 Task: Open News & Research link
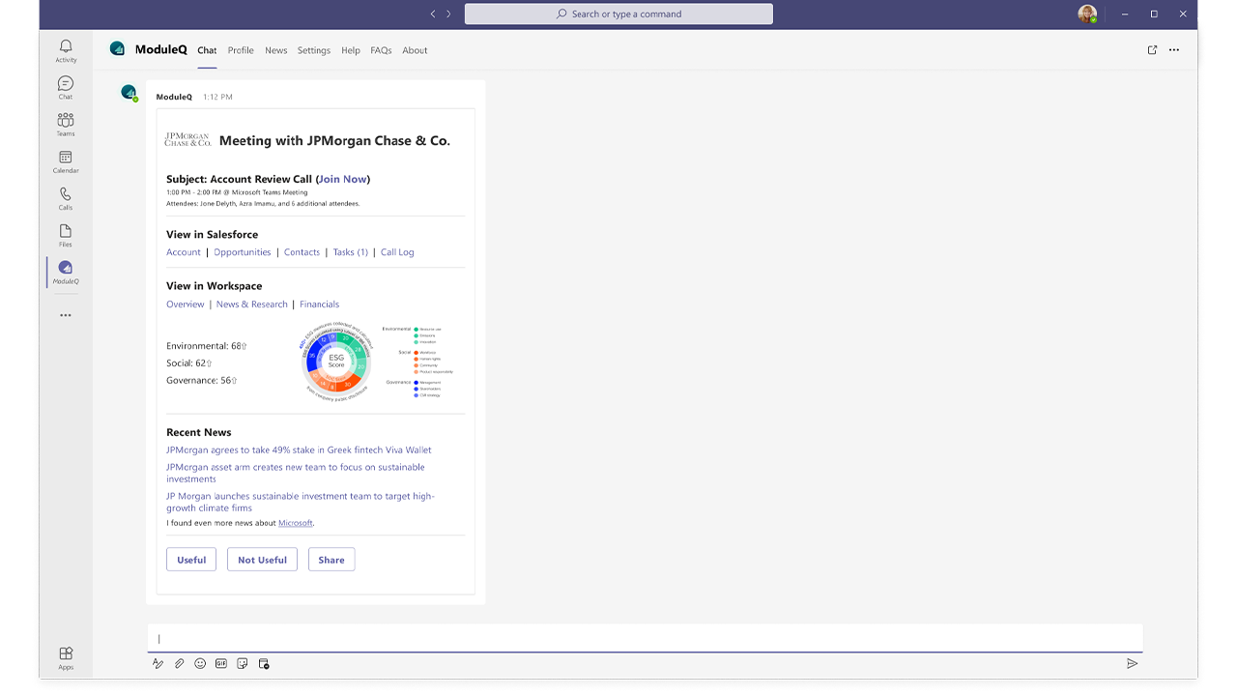coord(252,304)
